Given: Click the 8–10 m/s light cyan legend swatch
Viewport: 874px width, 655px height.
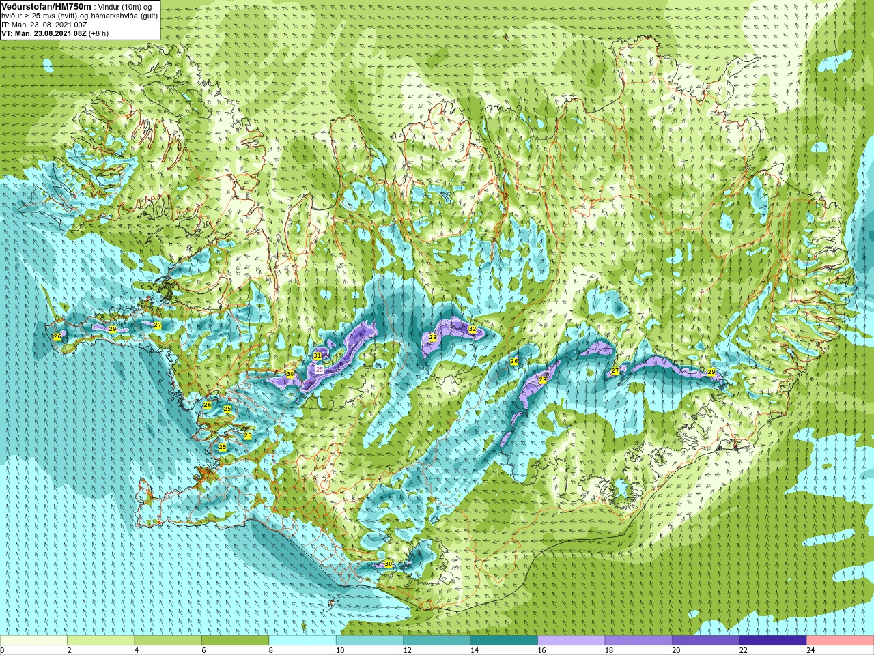Looking at the screenshot, I should tap(302, 641).
